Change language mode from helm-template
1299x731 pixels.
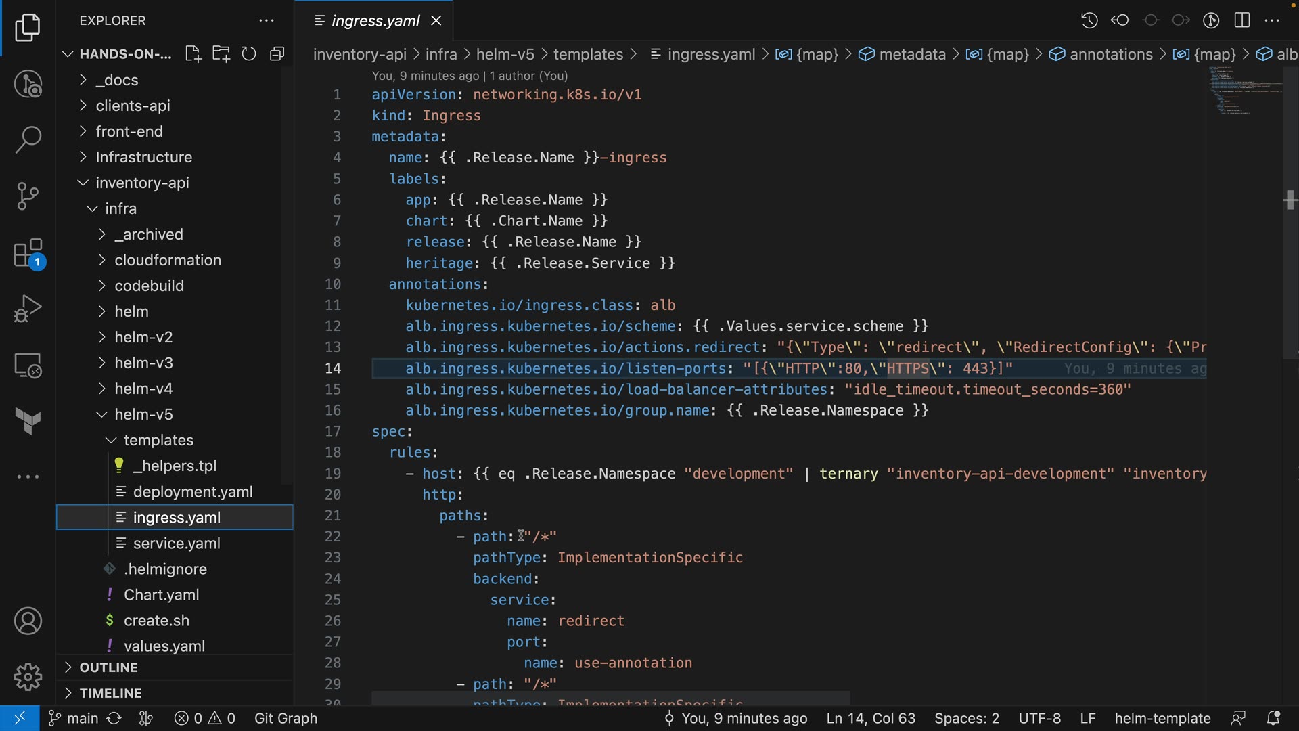click(1162, 718)
